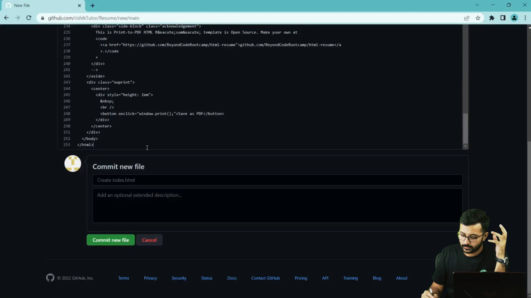Image resolution: width=531 pixels, height=298 pixels.
Task: Open the Chrome profile avatar
Action: pyautogui.click(x=514, y=18)
